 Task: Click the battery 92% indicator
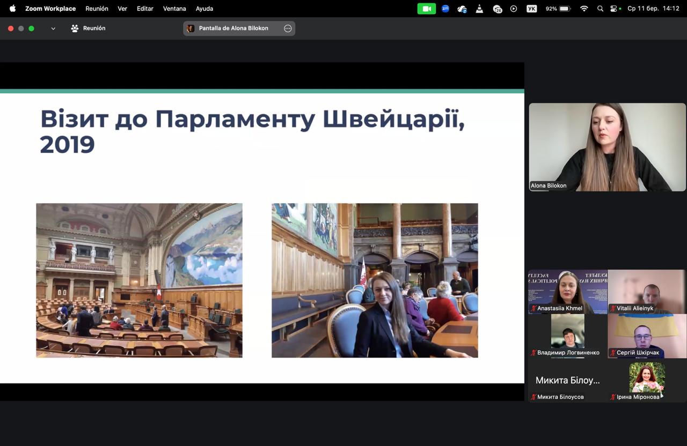558,9
